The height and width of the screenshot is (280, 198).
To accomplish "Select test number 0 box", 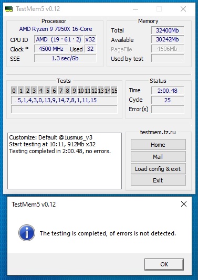I will point(14,91).
